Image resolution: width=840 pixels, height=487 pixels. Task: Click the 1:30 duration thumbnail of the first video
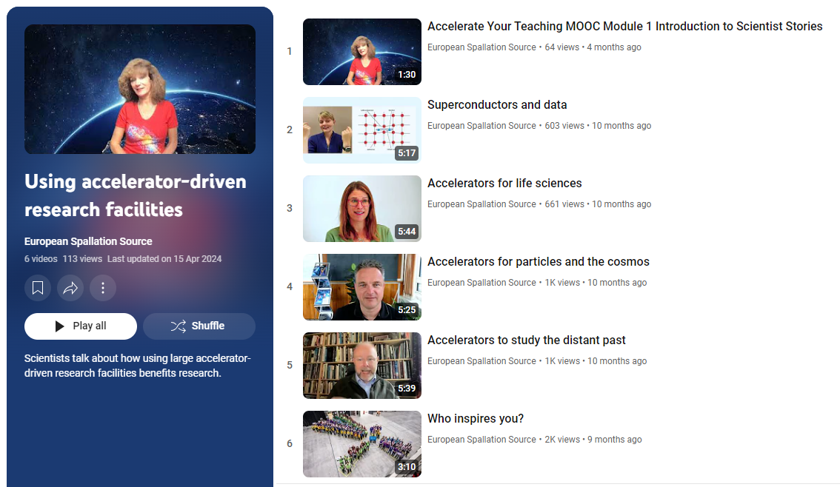point(362,52)
